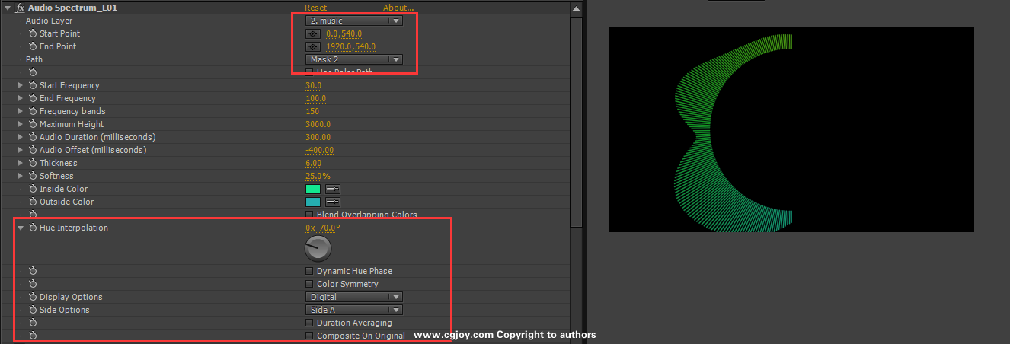Pick Inside Color with the eyedropper
This screenshot has height=344, width=1010.
(x=333, y=189)
